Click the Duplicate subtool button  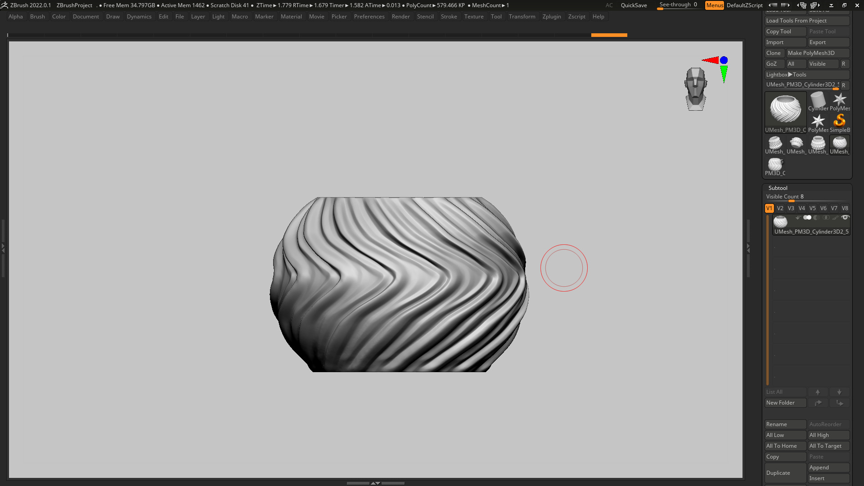pos(785,473)
